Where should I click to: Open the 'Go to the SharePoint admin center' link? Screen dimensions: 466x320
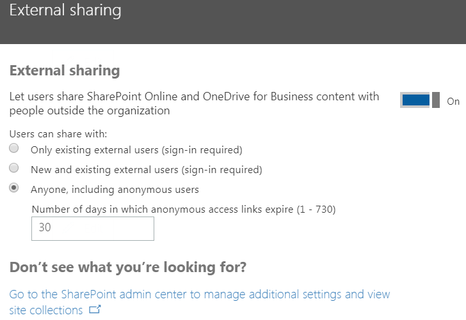[x=199, y=294]
